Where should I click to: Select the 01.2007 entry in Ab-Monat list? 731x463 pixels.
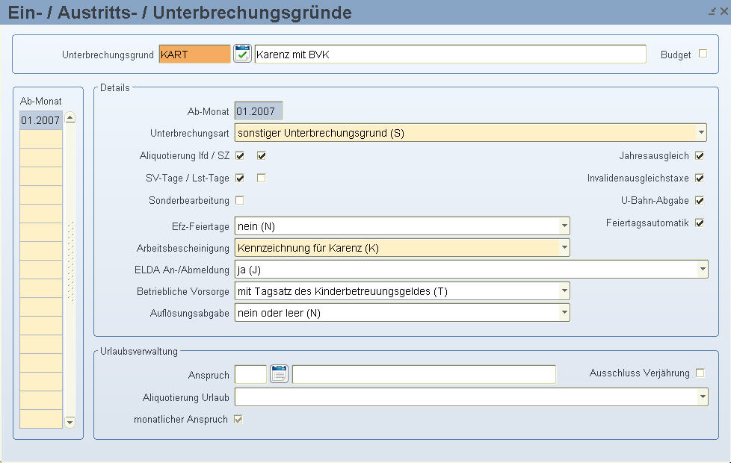pos(40,120)
